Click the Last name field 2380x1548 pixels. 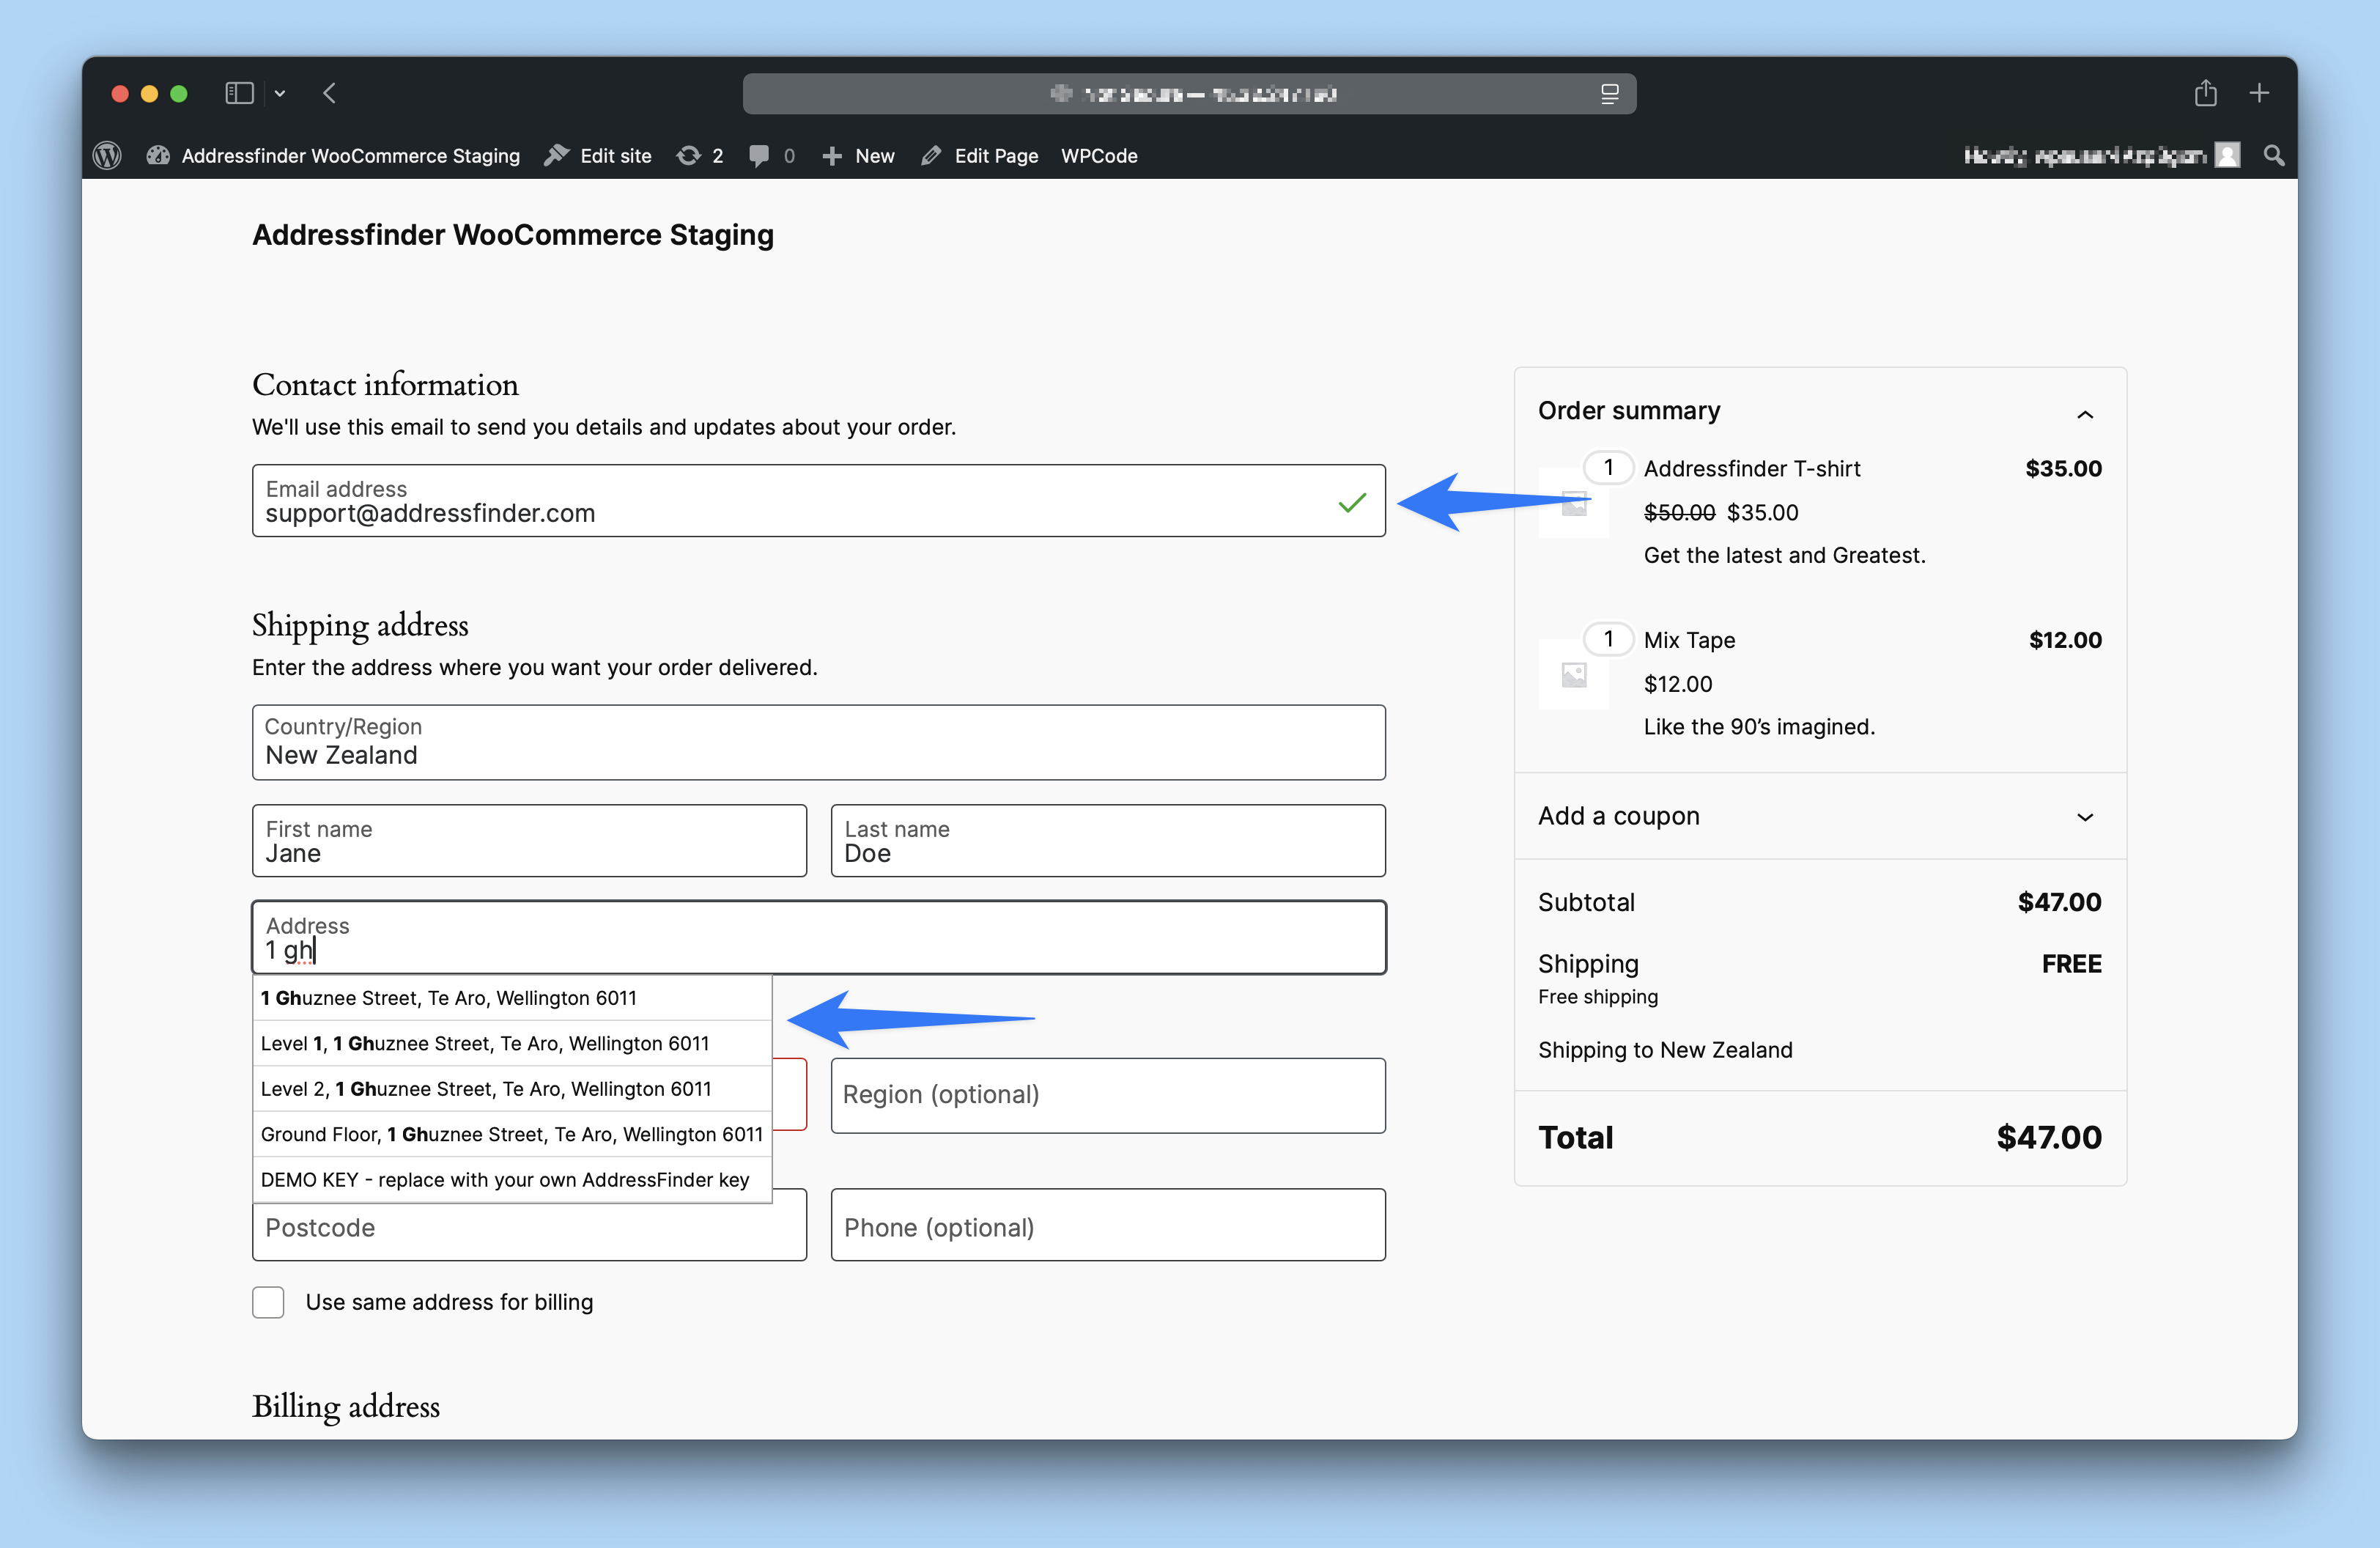pos(1108,841)
